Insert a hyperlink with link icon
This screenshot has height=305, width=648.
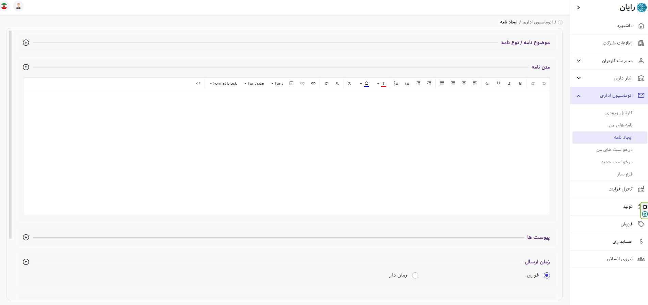pos(313,83)
